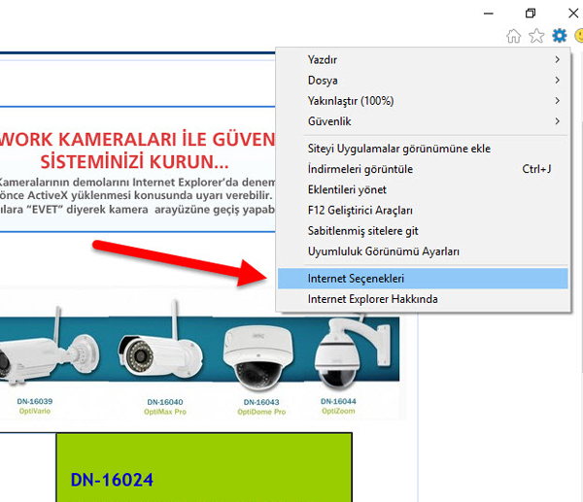Click the smiley feedback icon
Viewport: 583px width, 502px height.
click(x=578, y=36)
